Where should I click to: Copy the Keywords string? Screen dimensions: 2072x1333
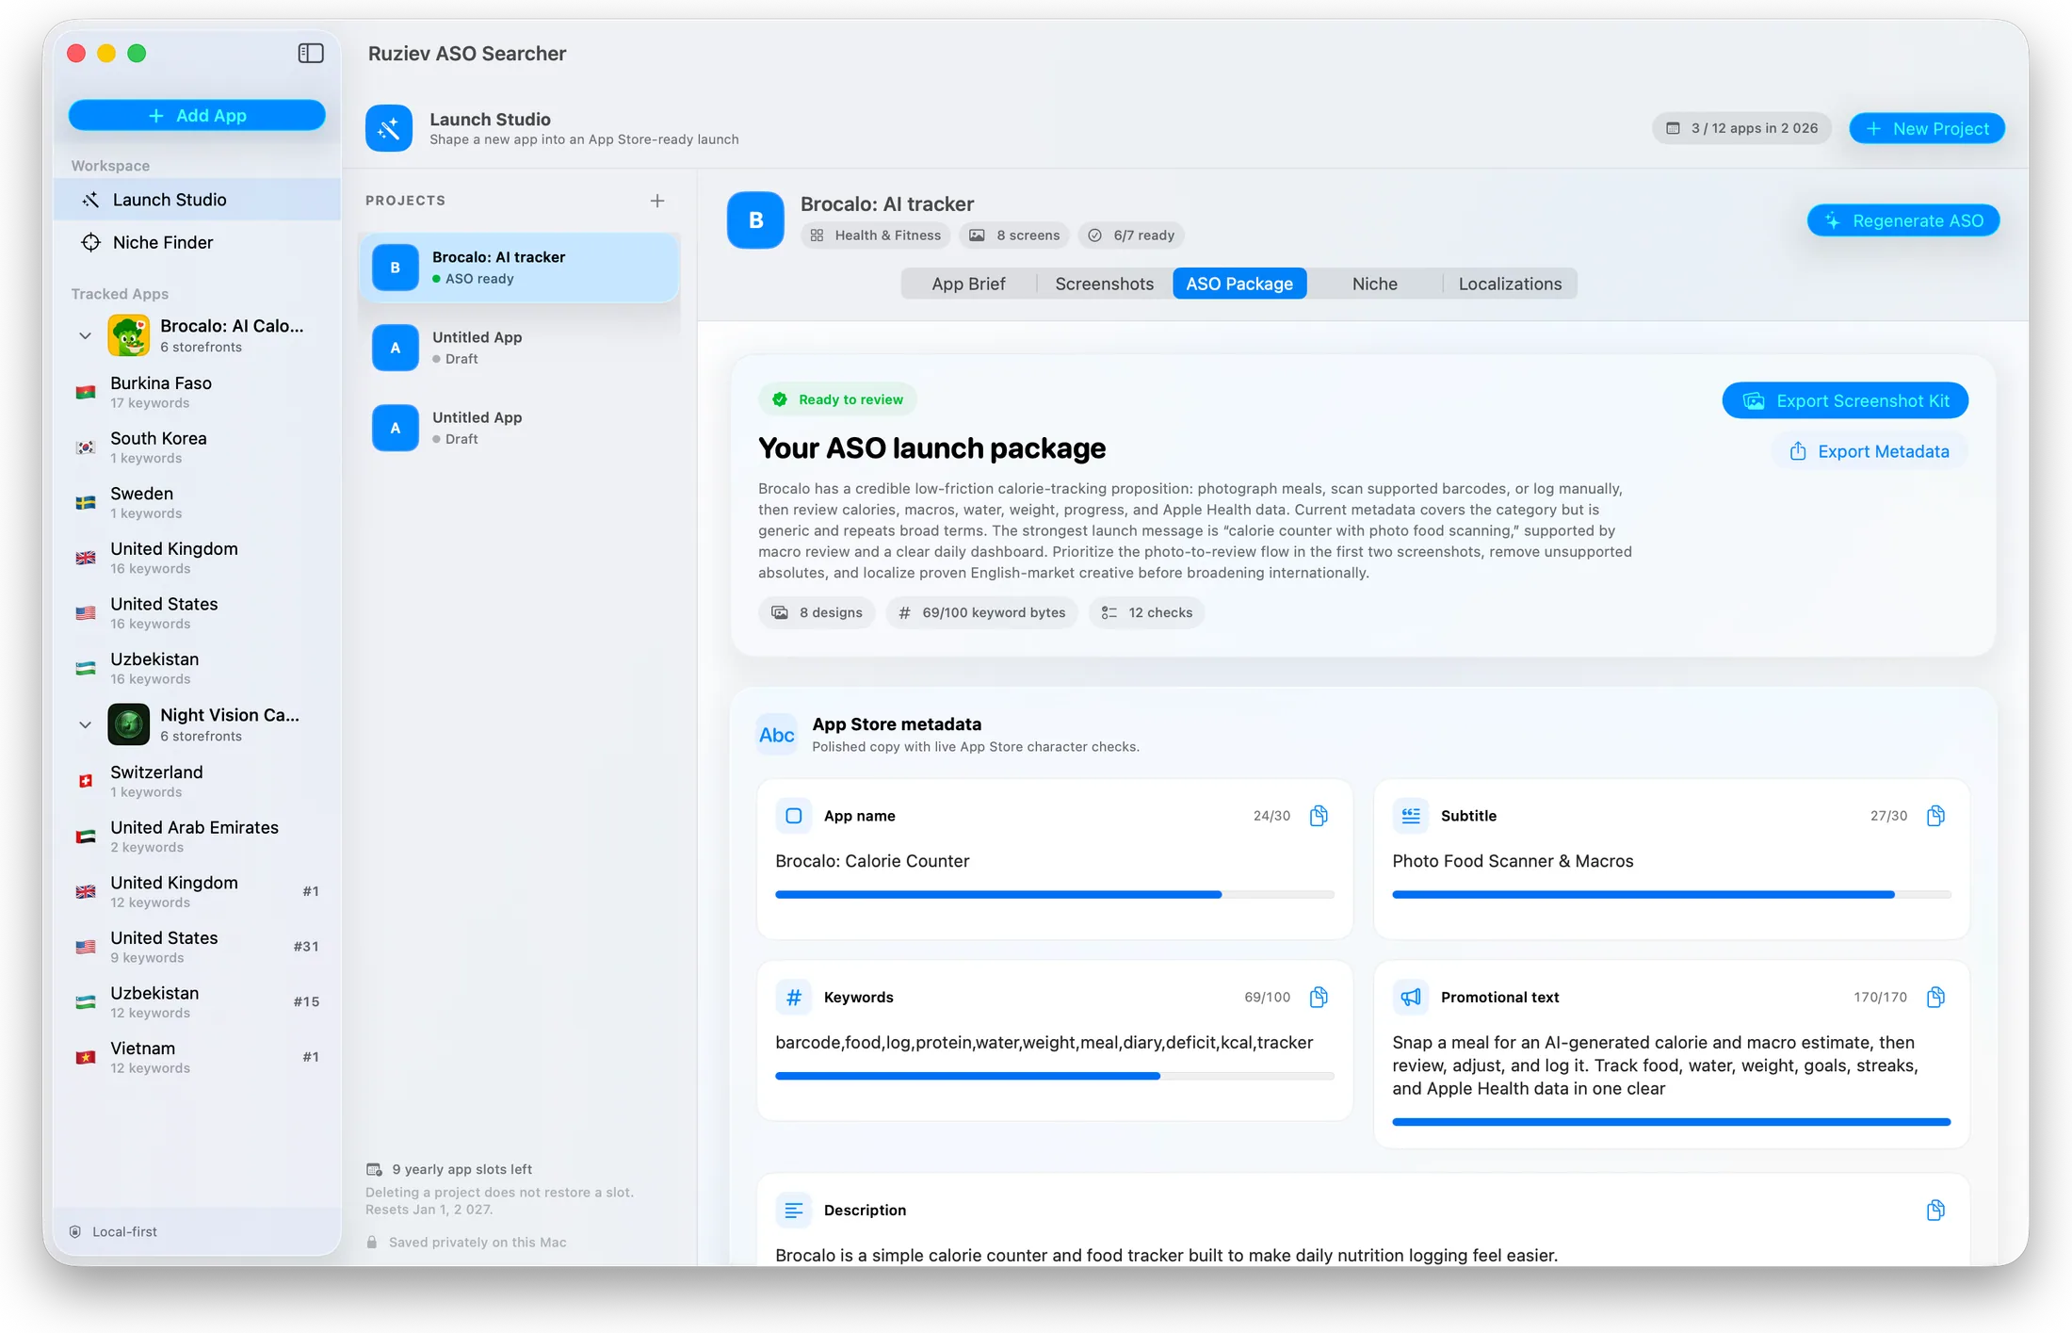[x=1319, y=997]
